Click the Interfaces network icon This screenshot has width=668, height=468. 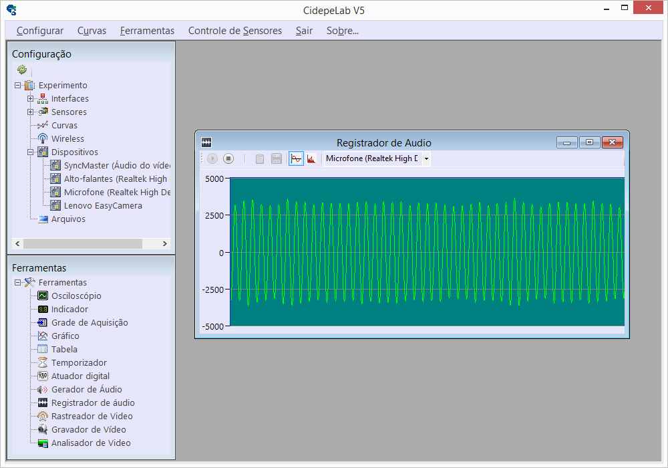pos(43,98)
